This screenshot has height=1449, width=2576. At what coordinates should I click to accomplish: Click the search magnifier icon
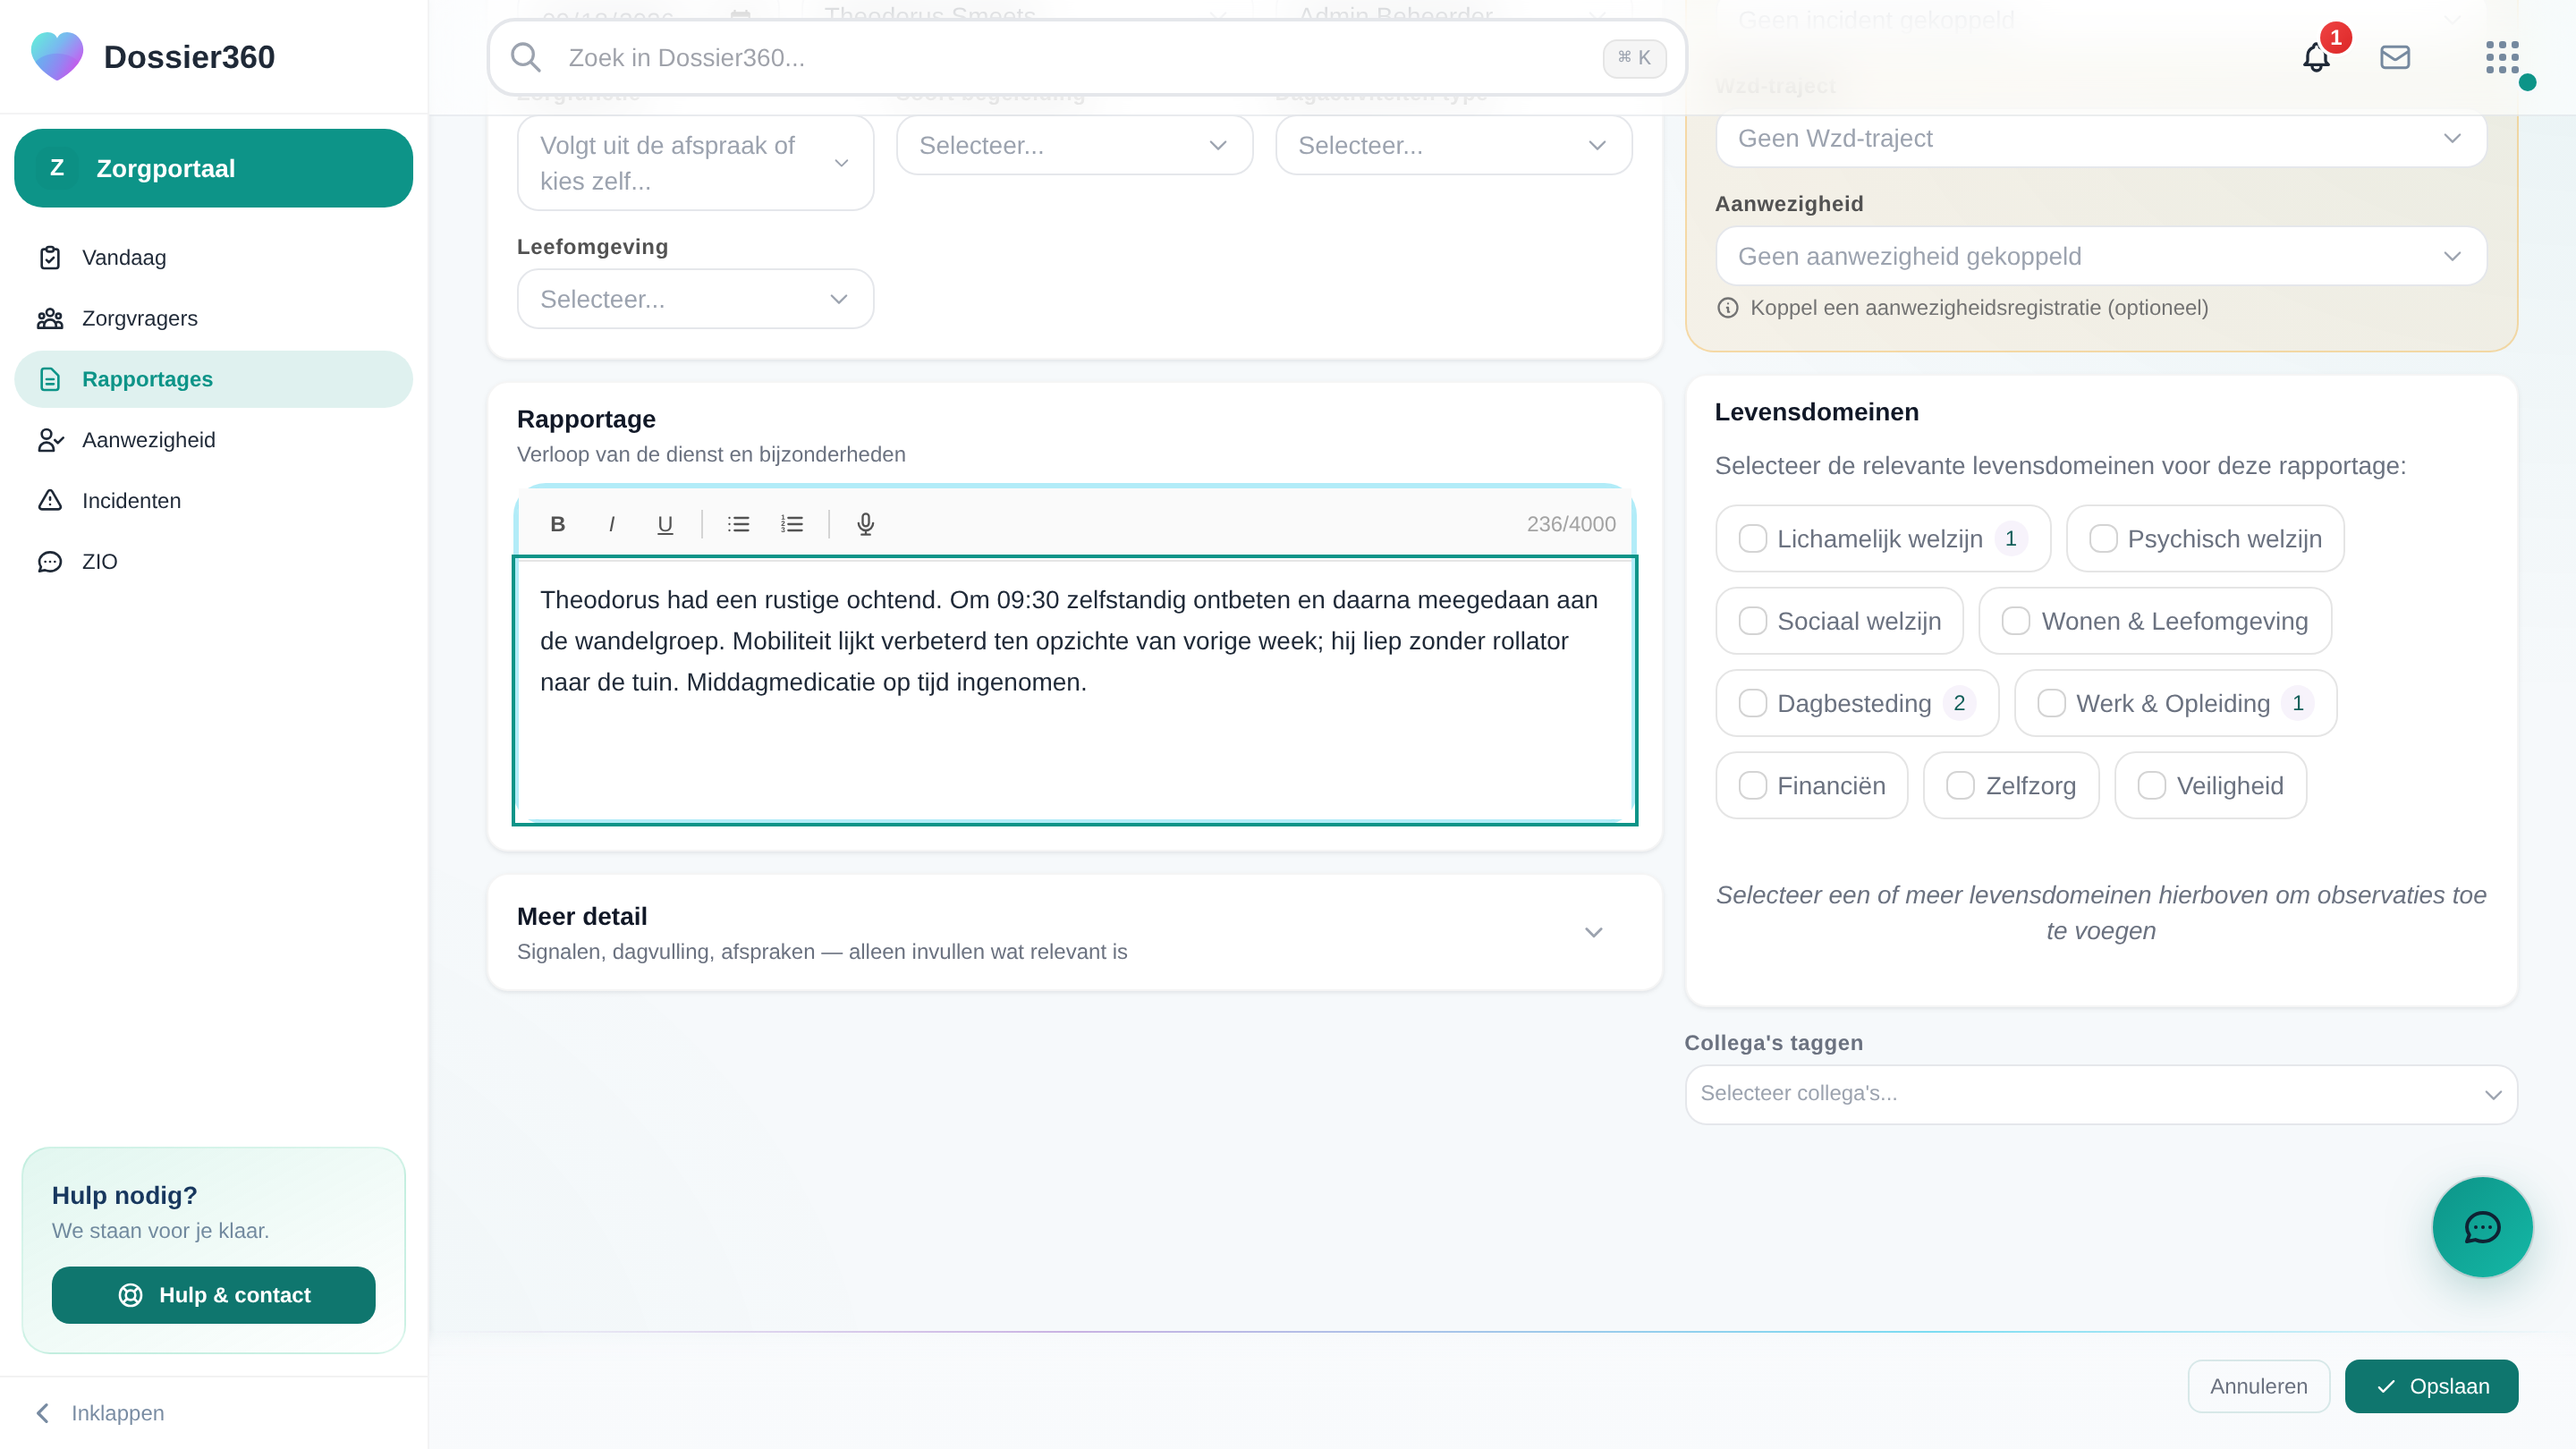point(525,58)
